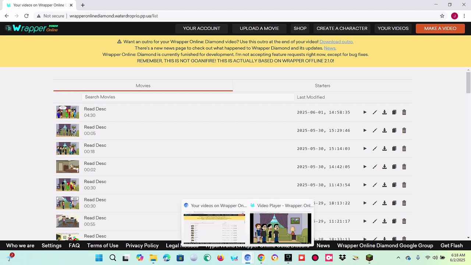
Task: Copy the 00:55 Read Desc movie
Action: point(394,221)
